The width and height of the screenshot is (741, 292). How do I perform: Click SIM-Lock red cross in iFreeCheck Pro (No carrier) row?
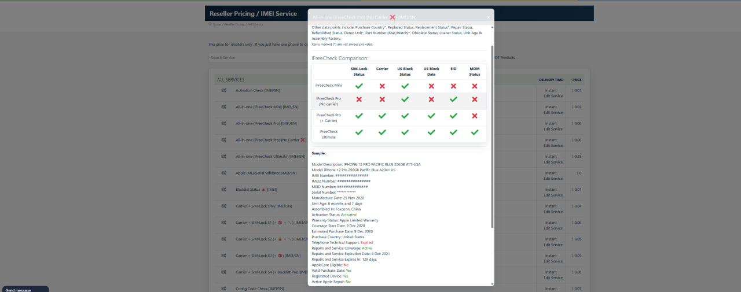[x=359, y=99]
